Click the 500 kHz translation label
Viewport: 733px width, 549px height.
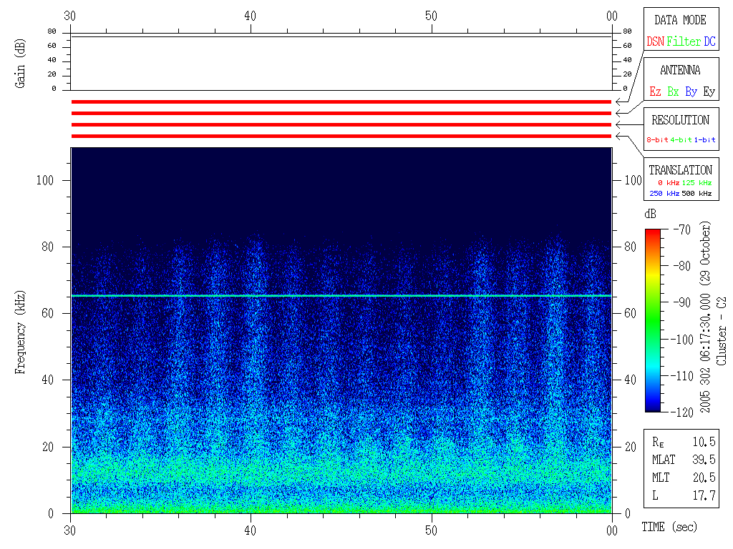[696, 194]
